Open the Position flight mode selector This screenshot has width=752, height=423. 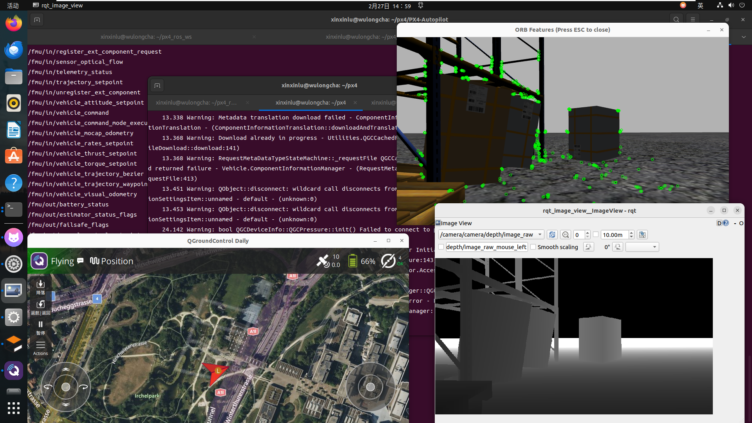click(x=112, y=261)
